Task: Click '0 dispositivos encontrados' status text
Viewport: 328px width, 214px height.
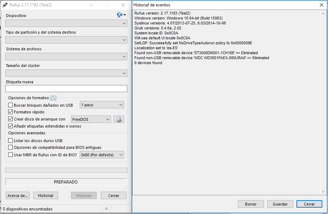Action: (28, 209)
